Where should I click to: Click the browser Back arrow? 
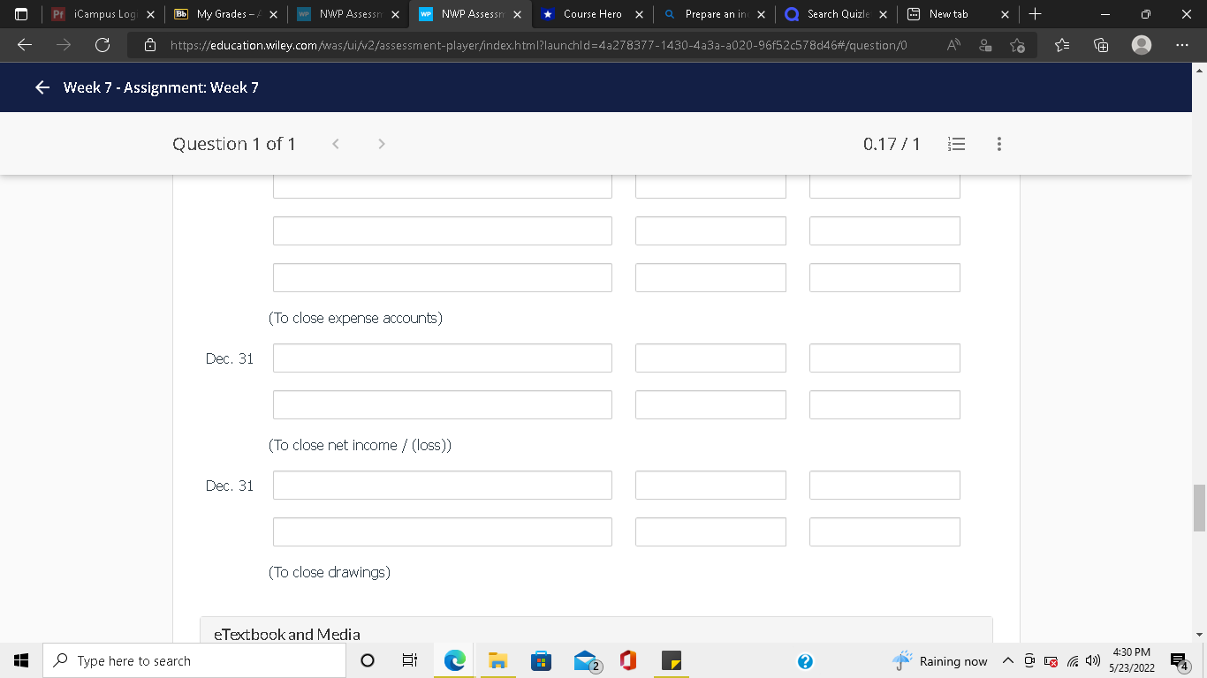click(x=26, y=45)
